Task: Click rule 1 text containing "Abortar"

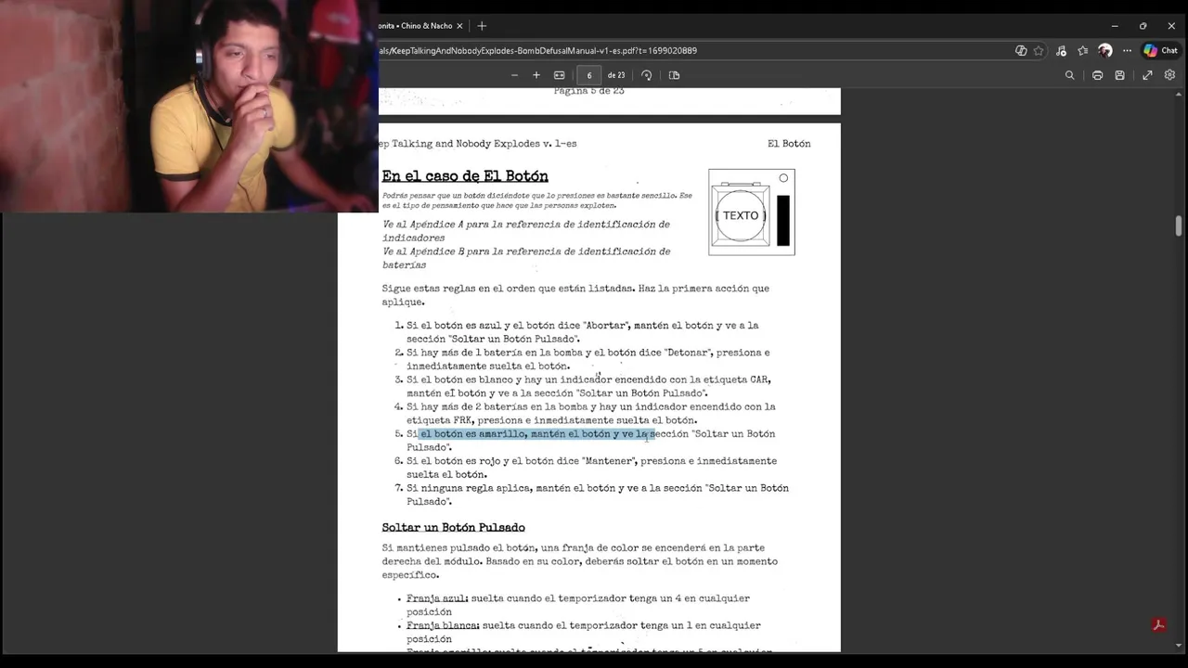Action: tap(582, 332)
